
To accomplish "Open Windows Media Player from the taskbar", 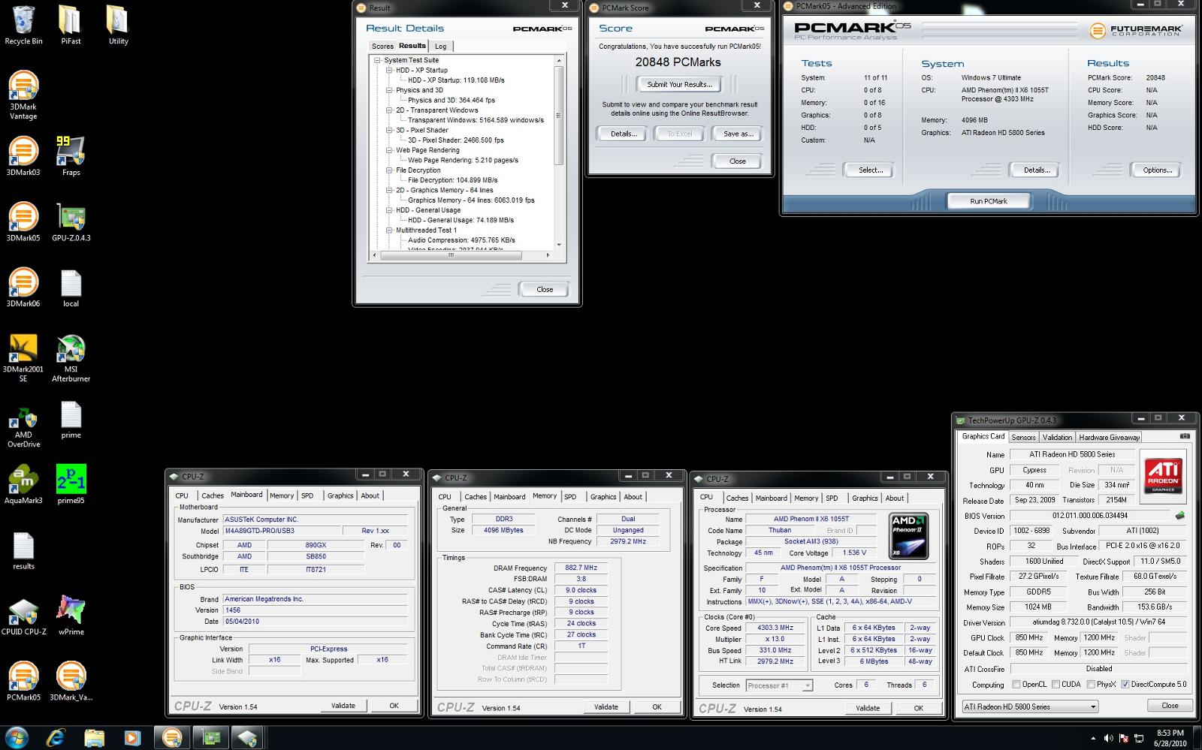I will click(x=132, y=738).
